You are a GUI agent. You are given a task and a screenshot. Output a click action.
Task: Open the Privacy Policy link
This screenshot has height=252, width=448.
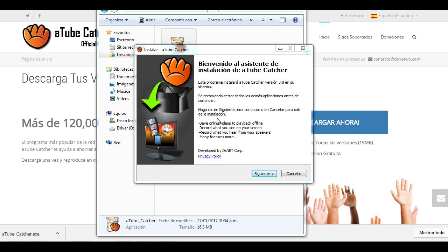[x=209, y=156]
